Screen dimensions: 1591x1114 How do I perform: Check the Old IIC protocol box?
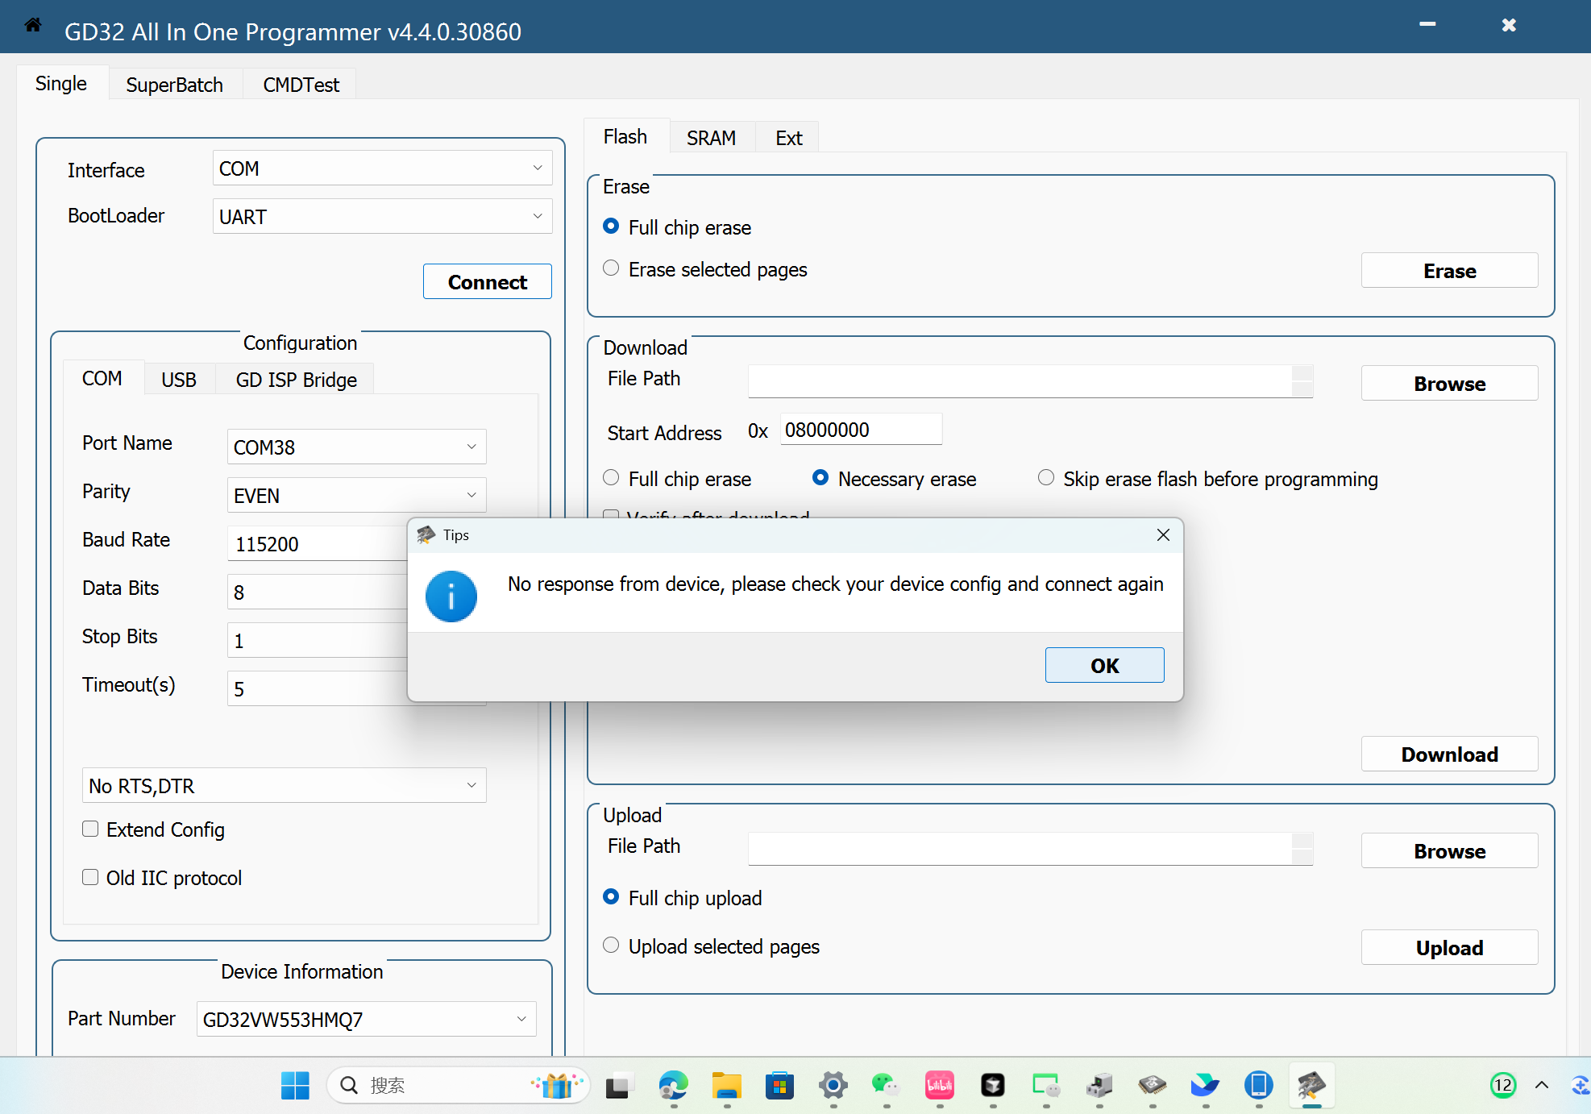click(x=90, y=878)
